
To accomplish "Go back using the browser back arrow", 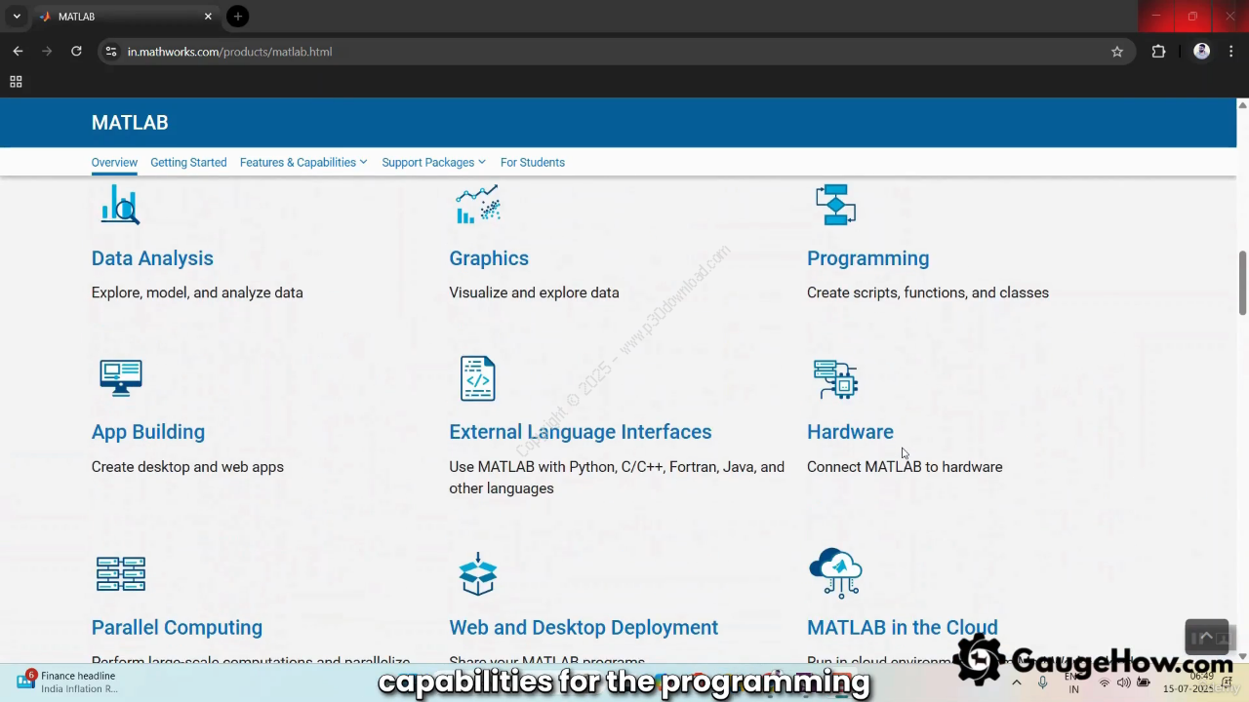I will tap(18, 52).
